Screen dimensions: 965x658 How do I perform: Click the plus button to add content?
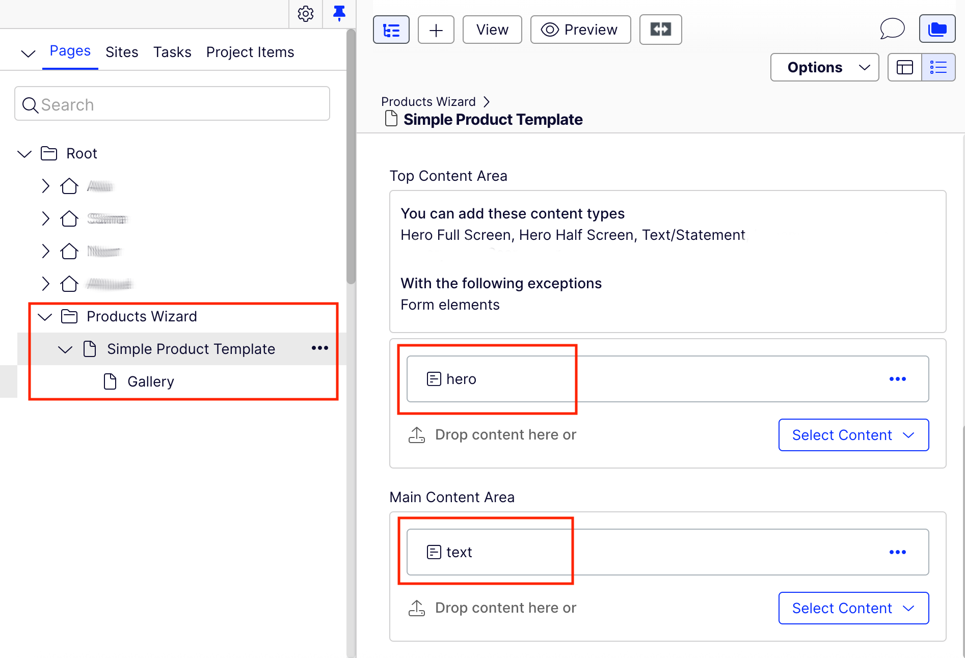436,30
